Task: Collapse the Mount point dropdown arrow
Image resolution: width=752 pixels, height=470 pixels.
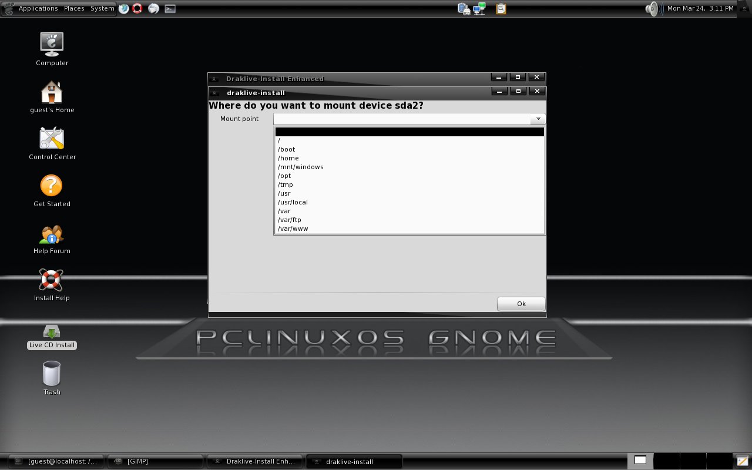Action: point(538,119)
